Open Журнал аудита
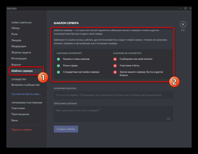Screen dimensions: 198x154 pyautogui.click(x=21, y=52)
